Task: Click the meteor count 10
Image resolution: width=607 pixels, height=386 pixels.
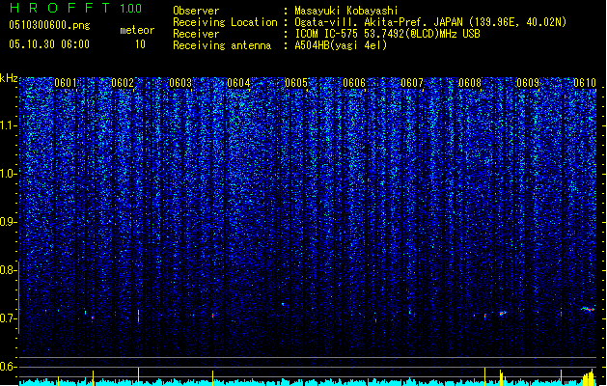Action: click(140, 44)
